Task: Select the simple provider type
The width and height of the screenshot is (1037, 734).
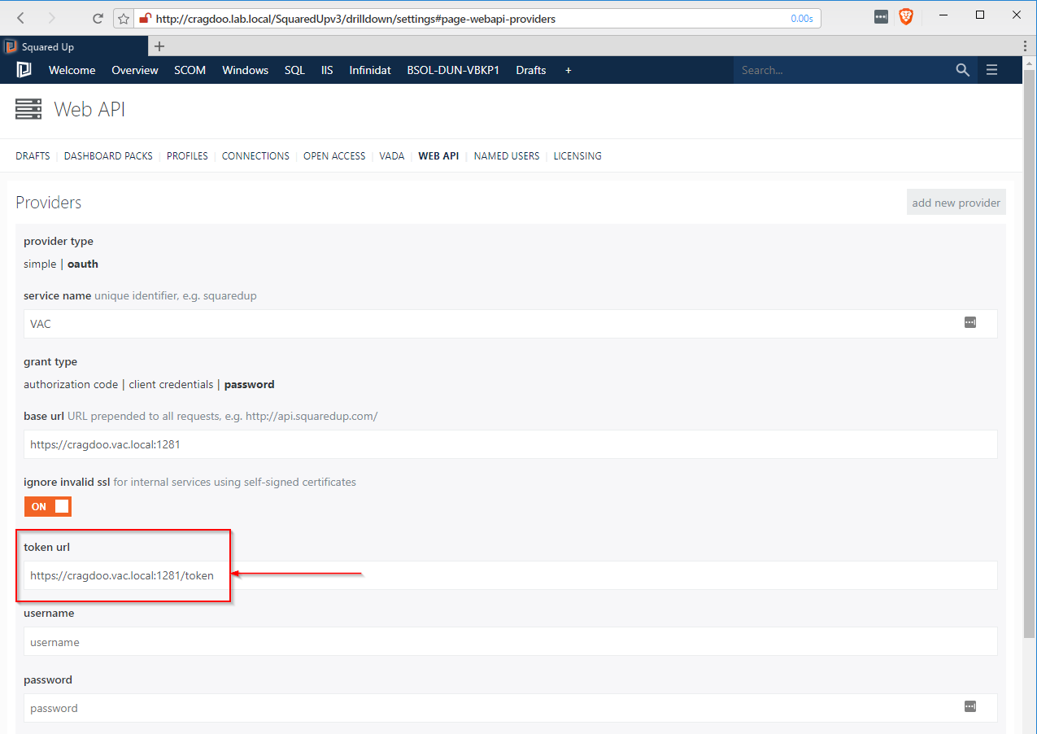Action: tap(40, 264)
